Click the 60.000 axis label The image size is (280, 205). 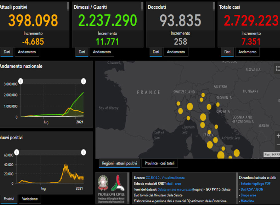click(9, 155)
